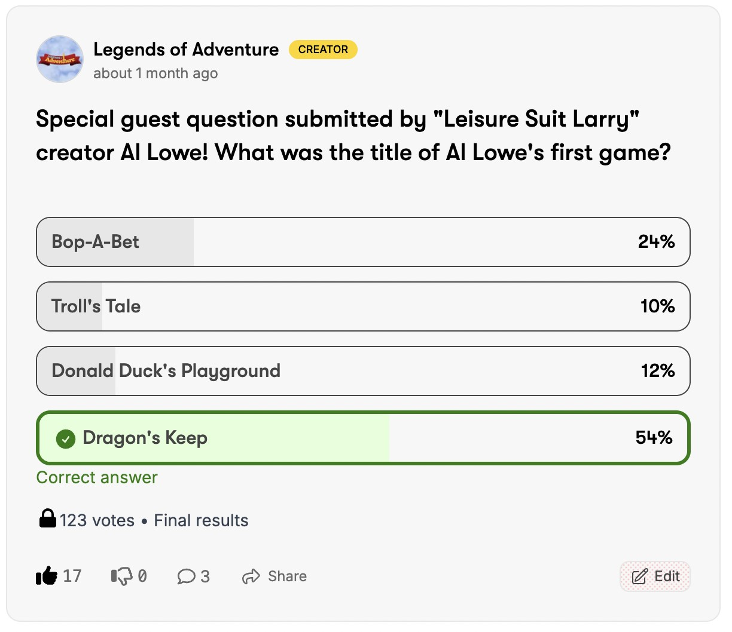Screen dimensions: 732x632
Task: Click the 123 votes text
Action: tap(97, 520)
